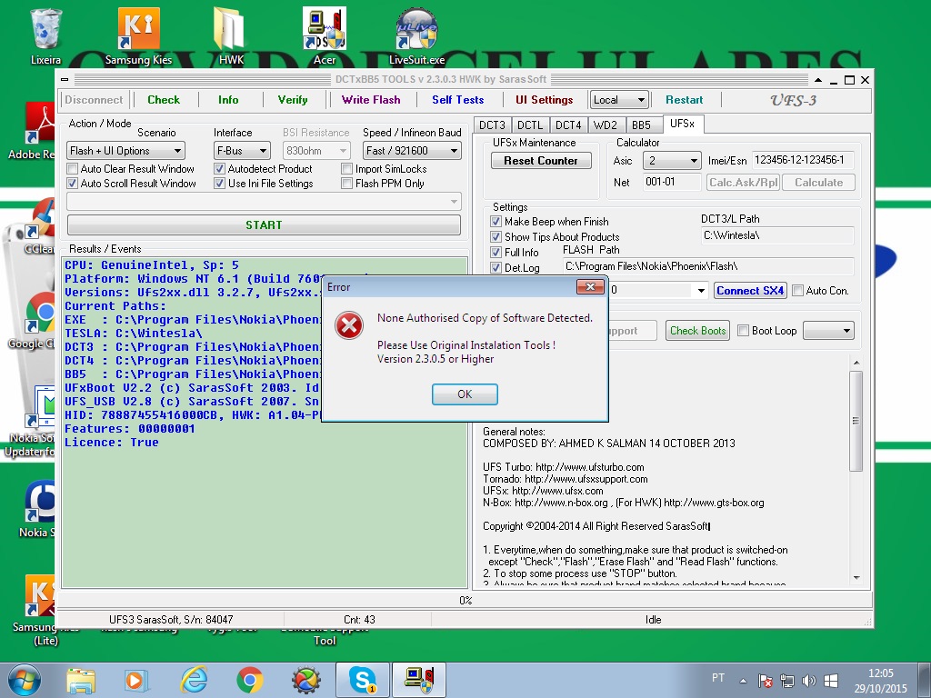The image size is (931, 698).
Task: Roll up the DCTxBB5 window with the arrow
Action: 818,80
